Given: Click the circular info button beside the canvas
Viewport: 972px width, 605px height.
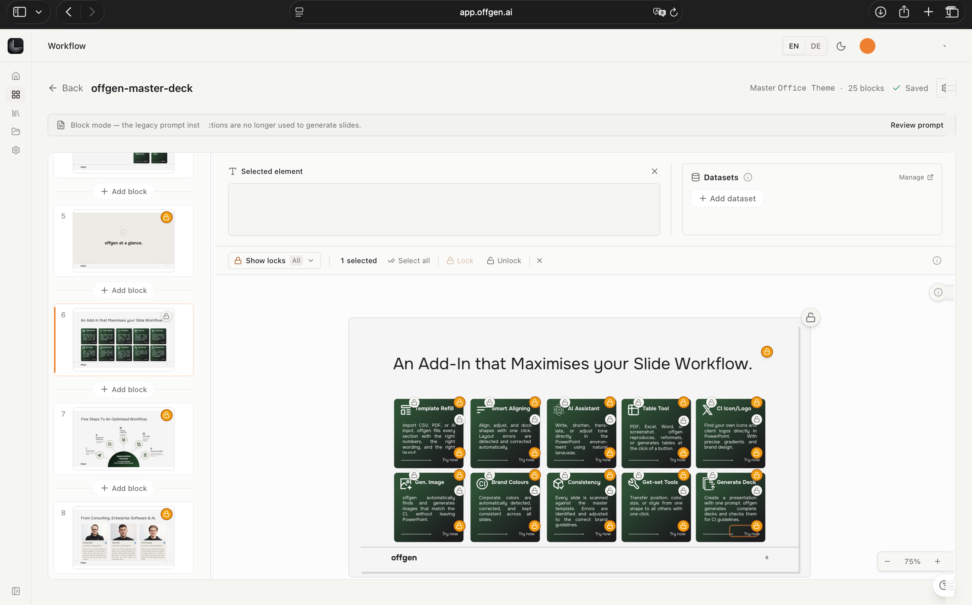Looking at the screenshot, I should pos(938,292).
